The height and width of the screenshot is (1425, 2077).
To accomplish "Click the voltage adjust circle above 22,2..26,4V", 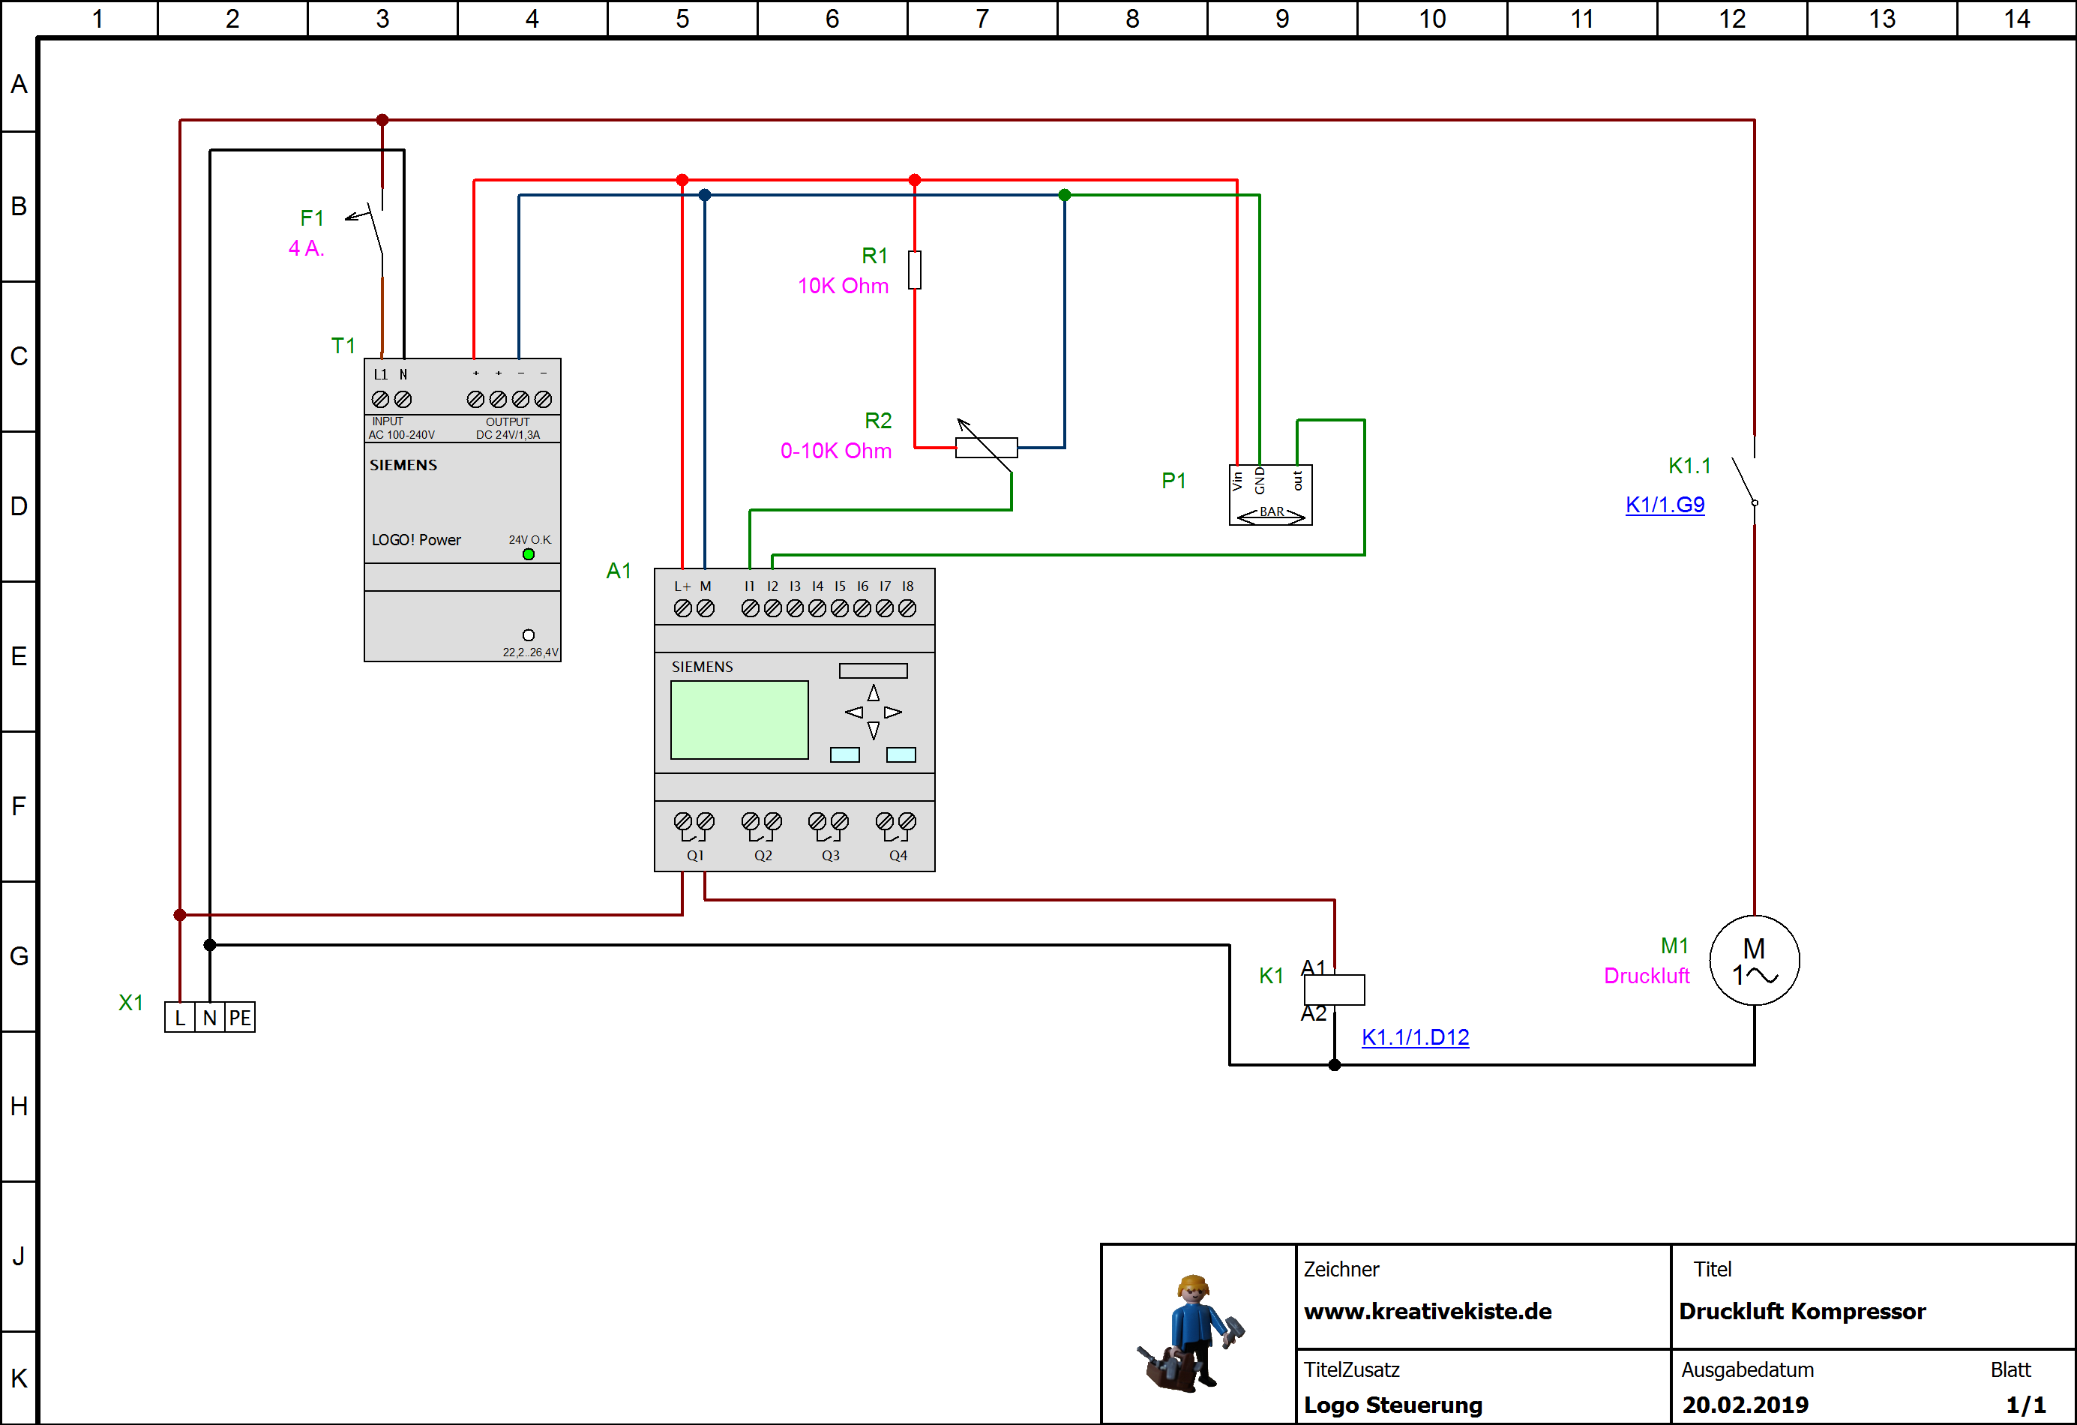I will 528,634.
